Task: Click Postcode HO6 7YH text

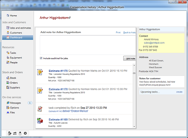Action: coord(148,71)
